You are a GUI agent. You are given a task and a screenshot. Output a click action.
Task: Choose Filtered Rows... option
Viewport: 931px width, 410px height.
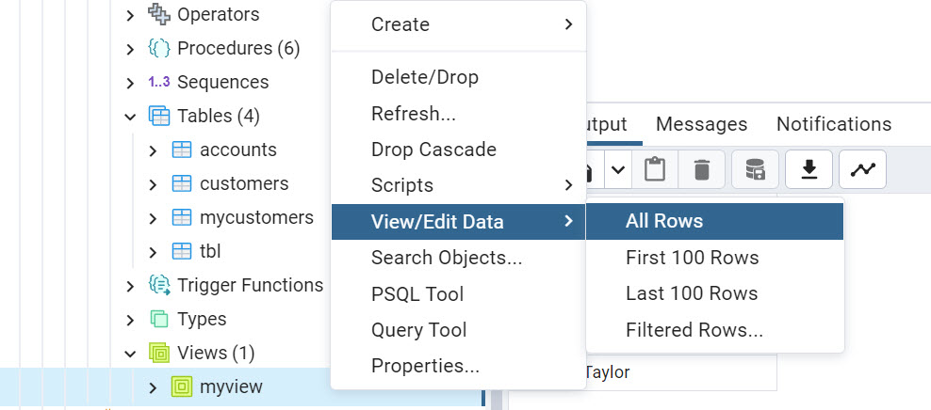coord(694,330)
